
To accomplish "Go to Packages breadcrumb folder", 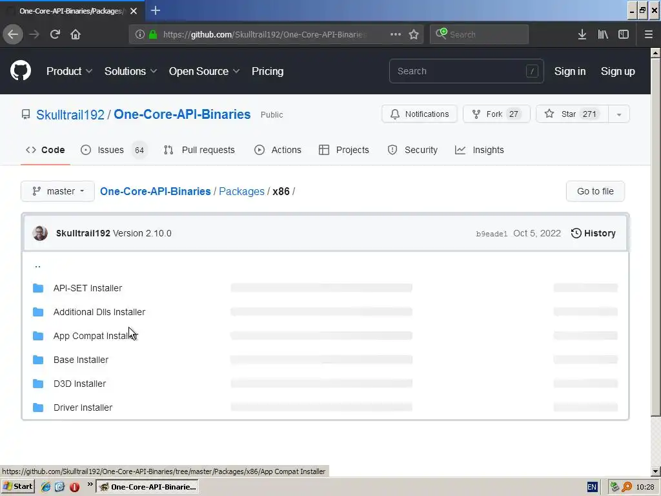I will point(241,191).
